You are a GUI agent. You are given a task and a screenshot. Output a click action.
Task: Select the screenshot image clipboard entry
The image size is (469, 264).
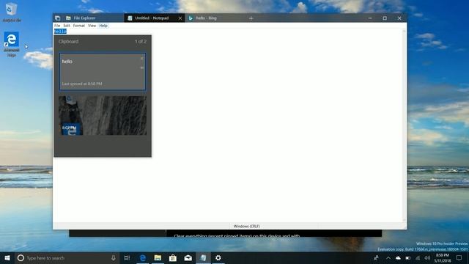pyautogui.click(x=103, y=116)
